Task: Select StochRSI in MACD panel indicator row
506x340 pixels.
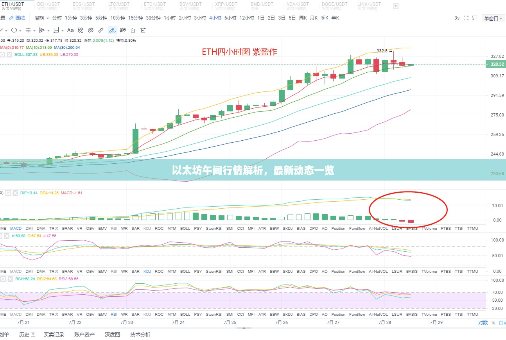Action: point(214,228)
